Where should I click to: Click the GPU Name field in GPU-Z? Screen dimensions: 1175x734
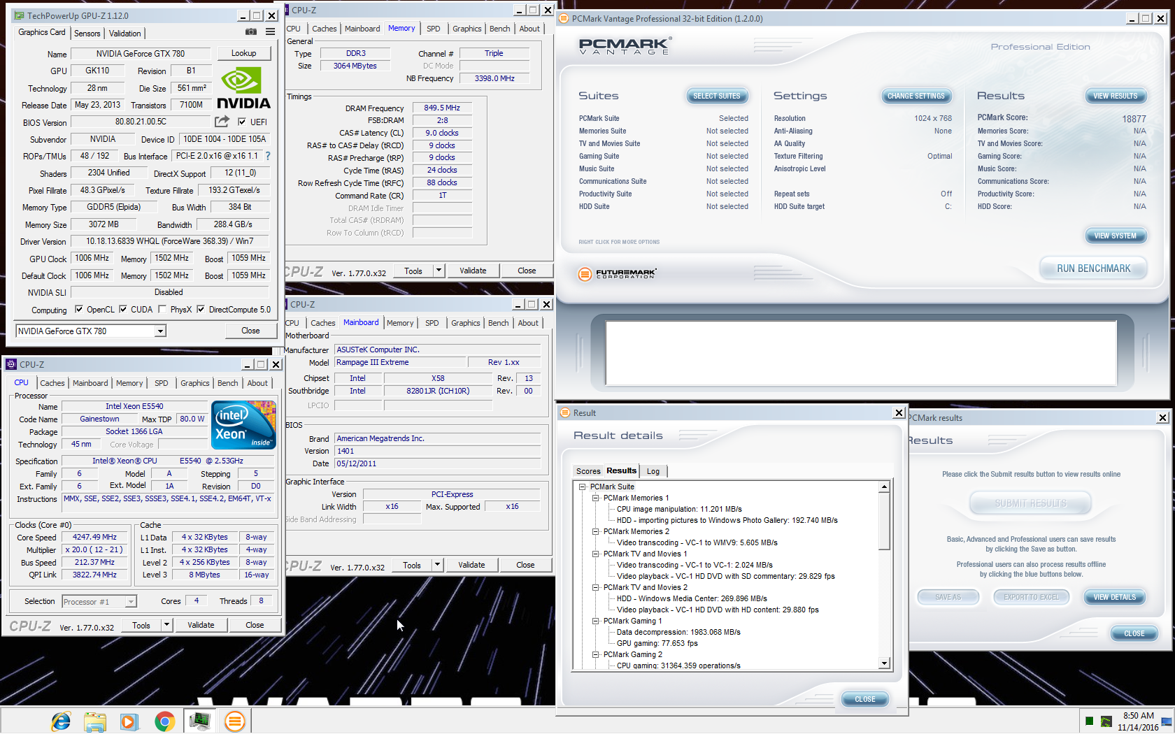click(x=141, y=54)
